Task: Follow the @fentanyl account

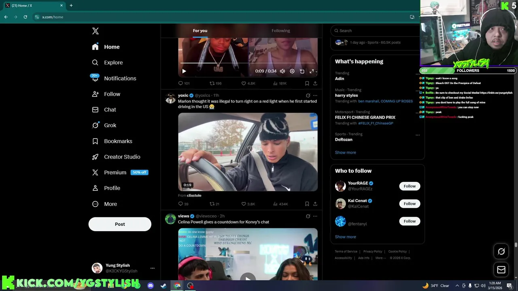Action: (x=410, y=221)
